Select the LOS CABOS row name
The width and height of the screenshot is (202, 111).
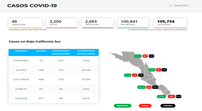coord(21,79)
